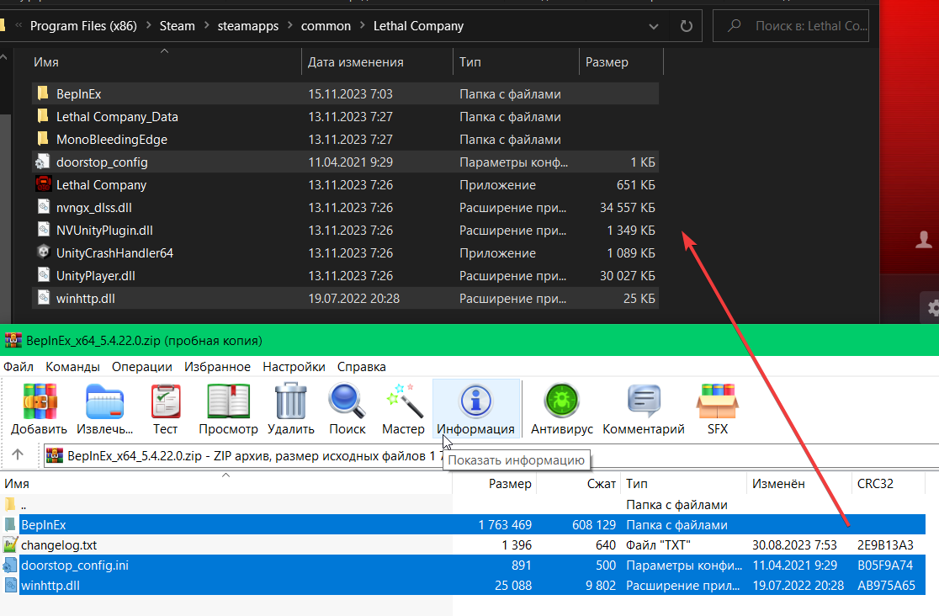This screenshot has height=616, width=939.
Task: Go to Steam breadcrumb folder
Action: coord(178,26)
